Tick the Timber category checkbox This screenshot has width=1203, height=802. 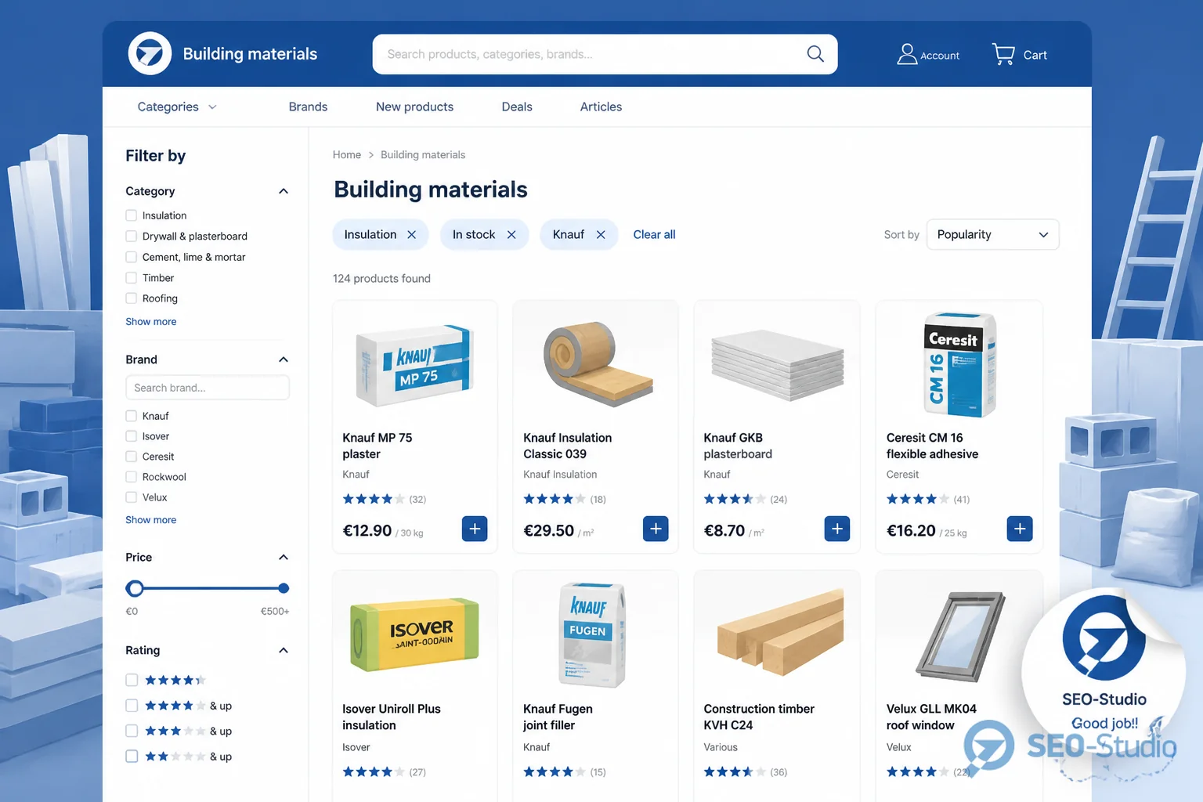point(132,277)
